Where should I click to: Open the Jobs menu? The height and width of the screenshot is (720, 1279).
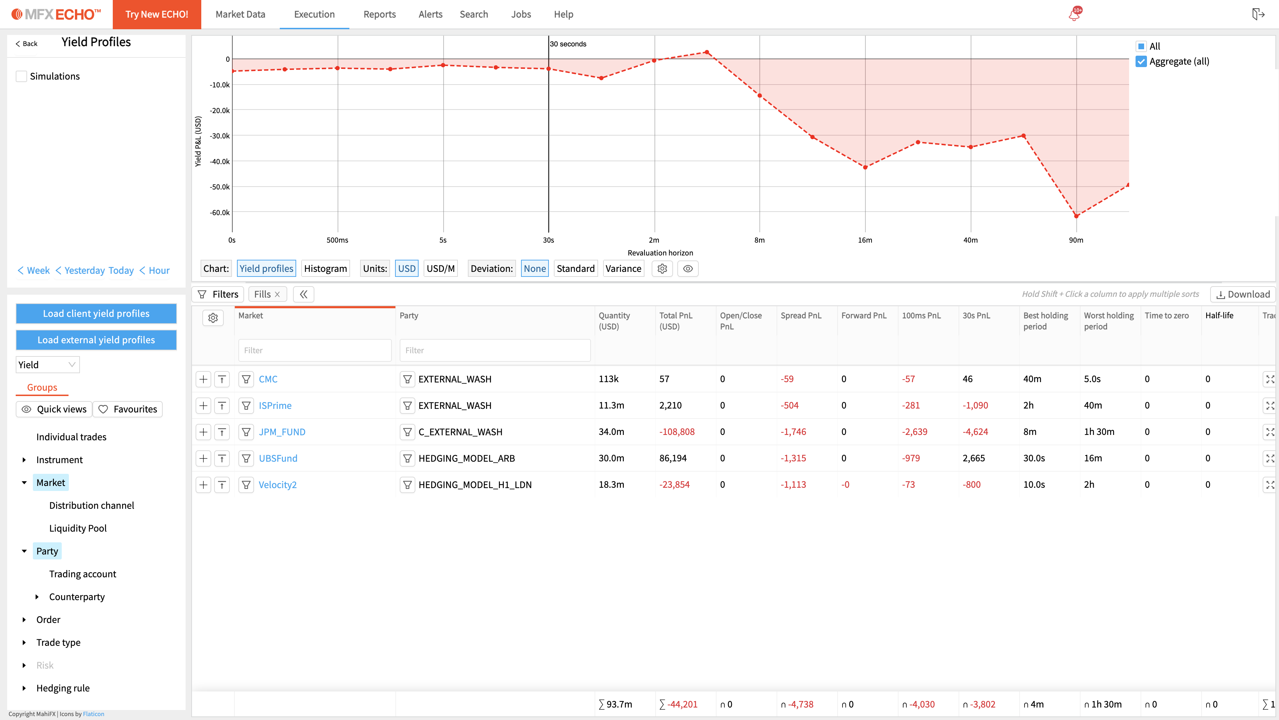coord(521,14)
